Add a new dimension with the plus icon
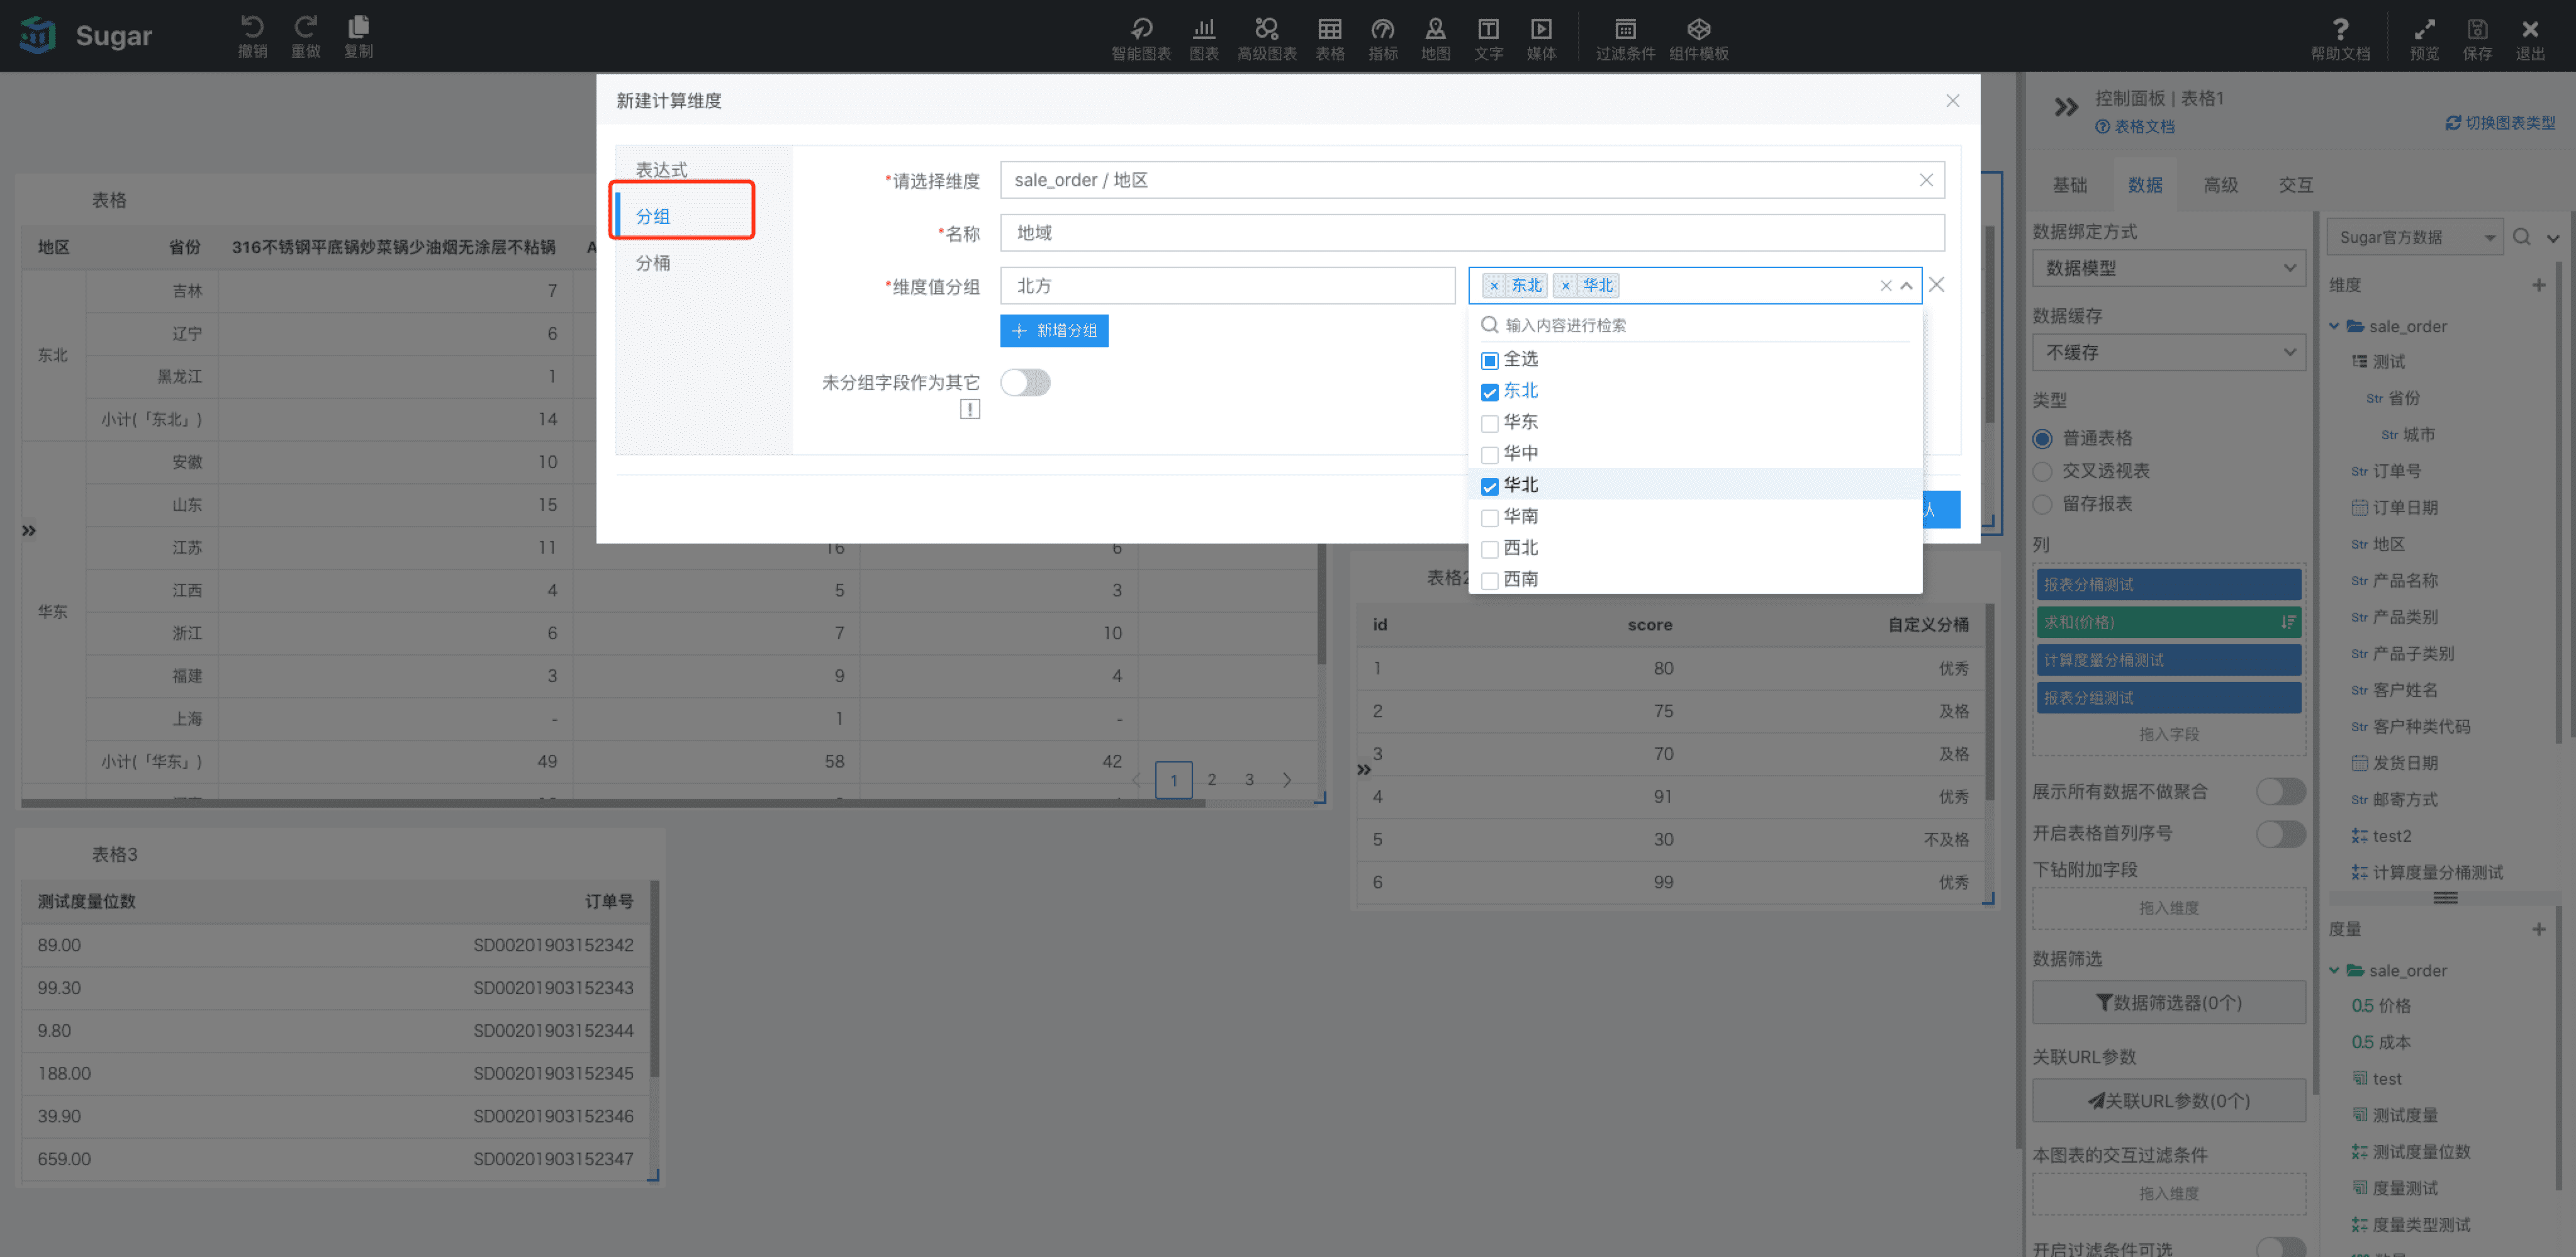The width and height of the screenshot is (2576, 1257). [2539, 285]
